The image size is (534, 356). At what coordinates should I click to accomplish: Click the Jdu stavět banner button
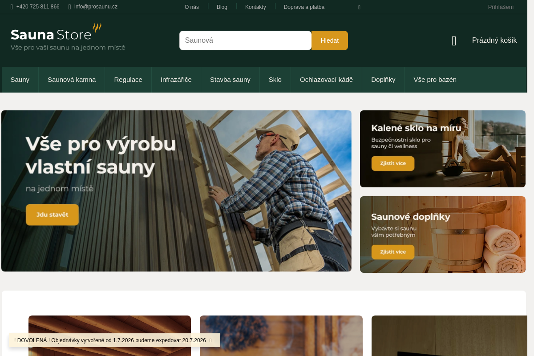coord(53,214)
